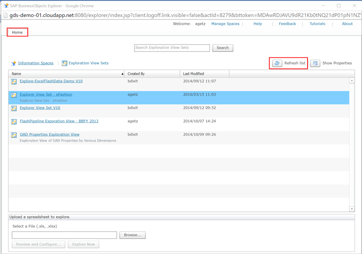Screen dimensions: 362x254
Task: Click the Refresh list icon button
Action: pyautogui.click(x=277, y=63)
